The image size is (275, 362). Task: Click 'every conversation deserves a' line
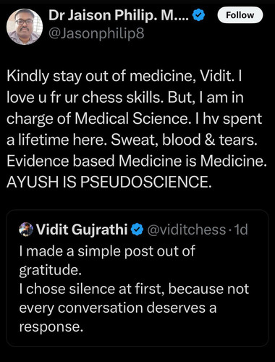tap(118, 308)
